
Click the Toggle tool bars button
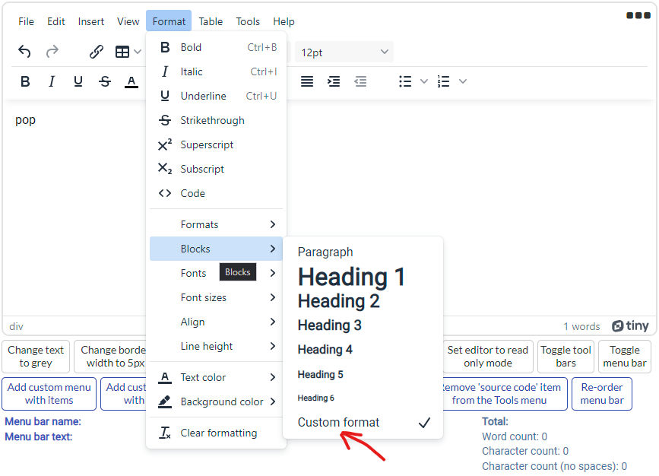566,357
